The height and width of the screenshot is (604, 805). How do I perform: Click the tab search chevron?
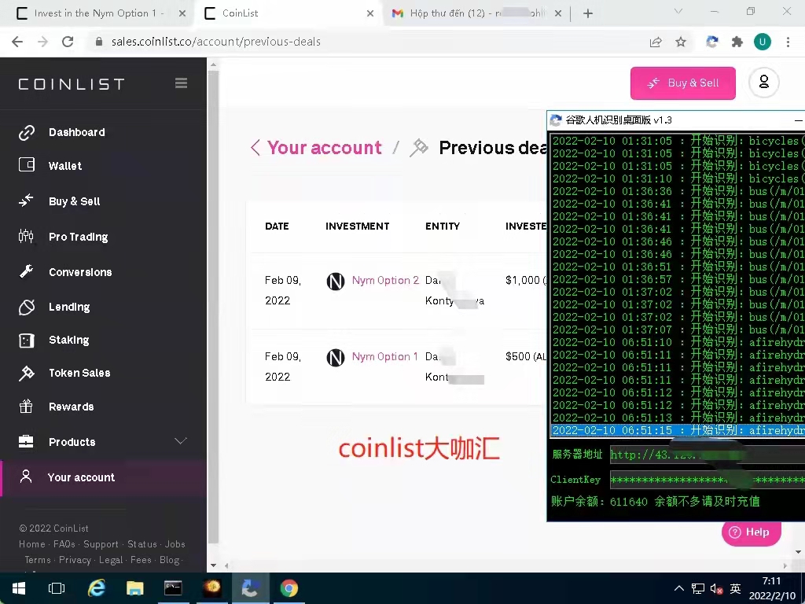click(x=678, y=11)
